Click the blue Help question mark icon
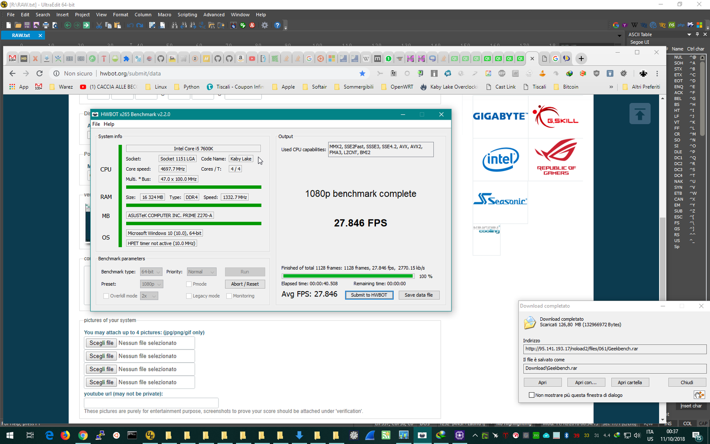Screen dimensions: 710x444 (277, 25)
